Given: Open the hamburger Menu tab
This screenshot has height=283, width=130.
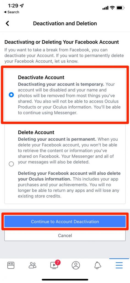Looking at the screenshot, I should click(x=119, y=265).
